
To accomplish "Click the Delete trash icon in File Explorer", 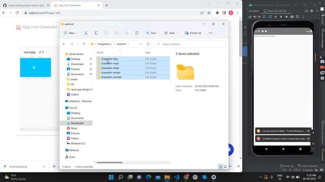I will click(137, 33).
